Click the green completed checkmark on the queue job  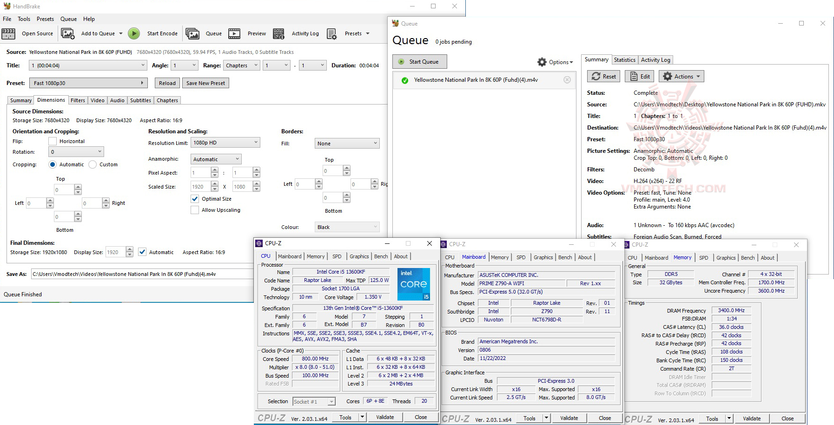click(x=405, y=80)
